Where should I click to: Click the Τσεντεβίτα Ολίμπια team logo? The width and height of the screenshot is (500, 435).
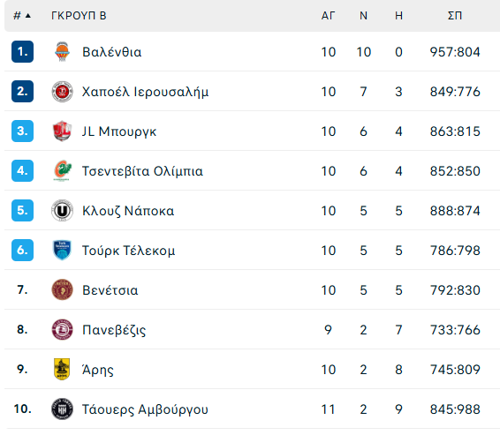pos(62,170)
